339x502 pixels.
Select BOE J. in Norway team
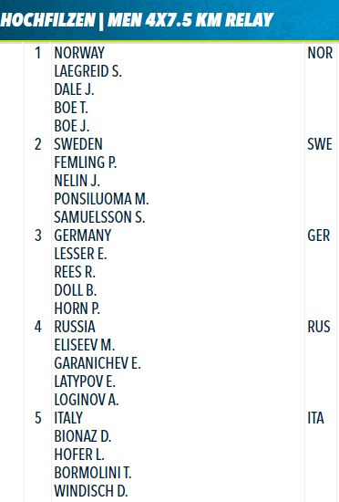[x=72, y=126]
